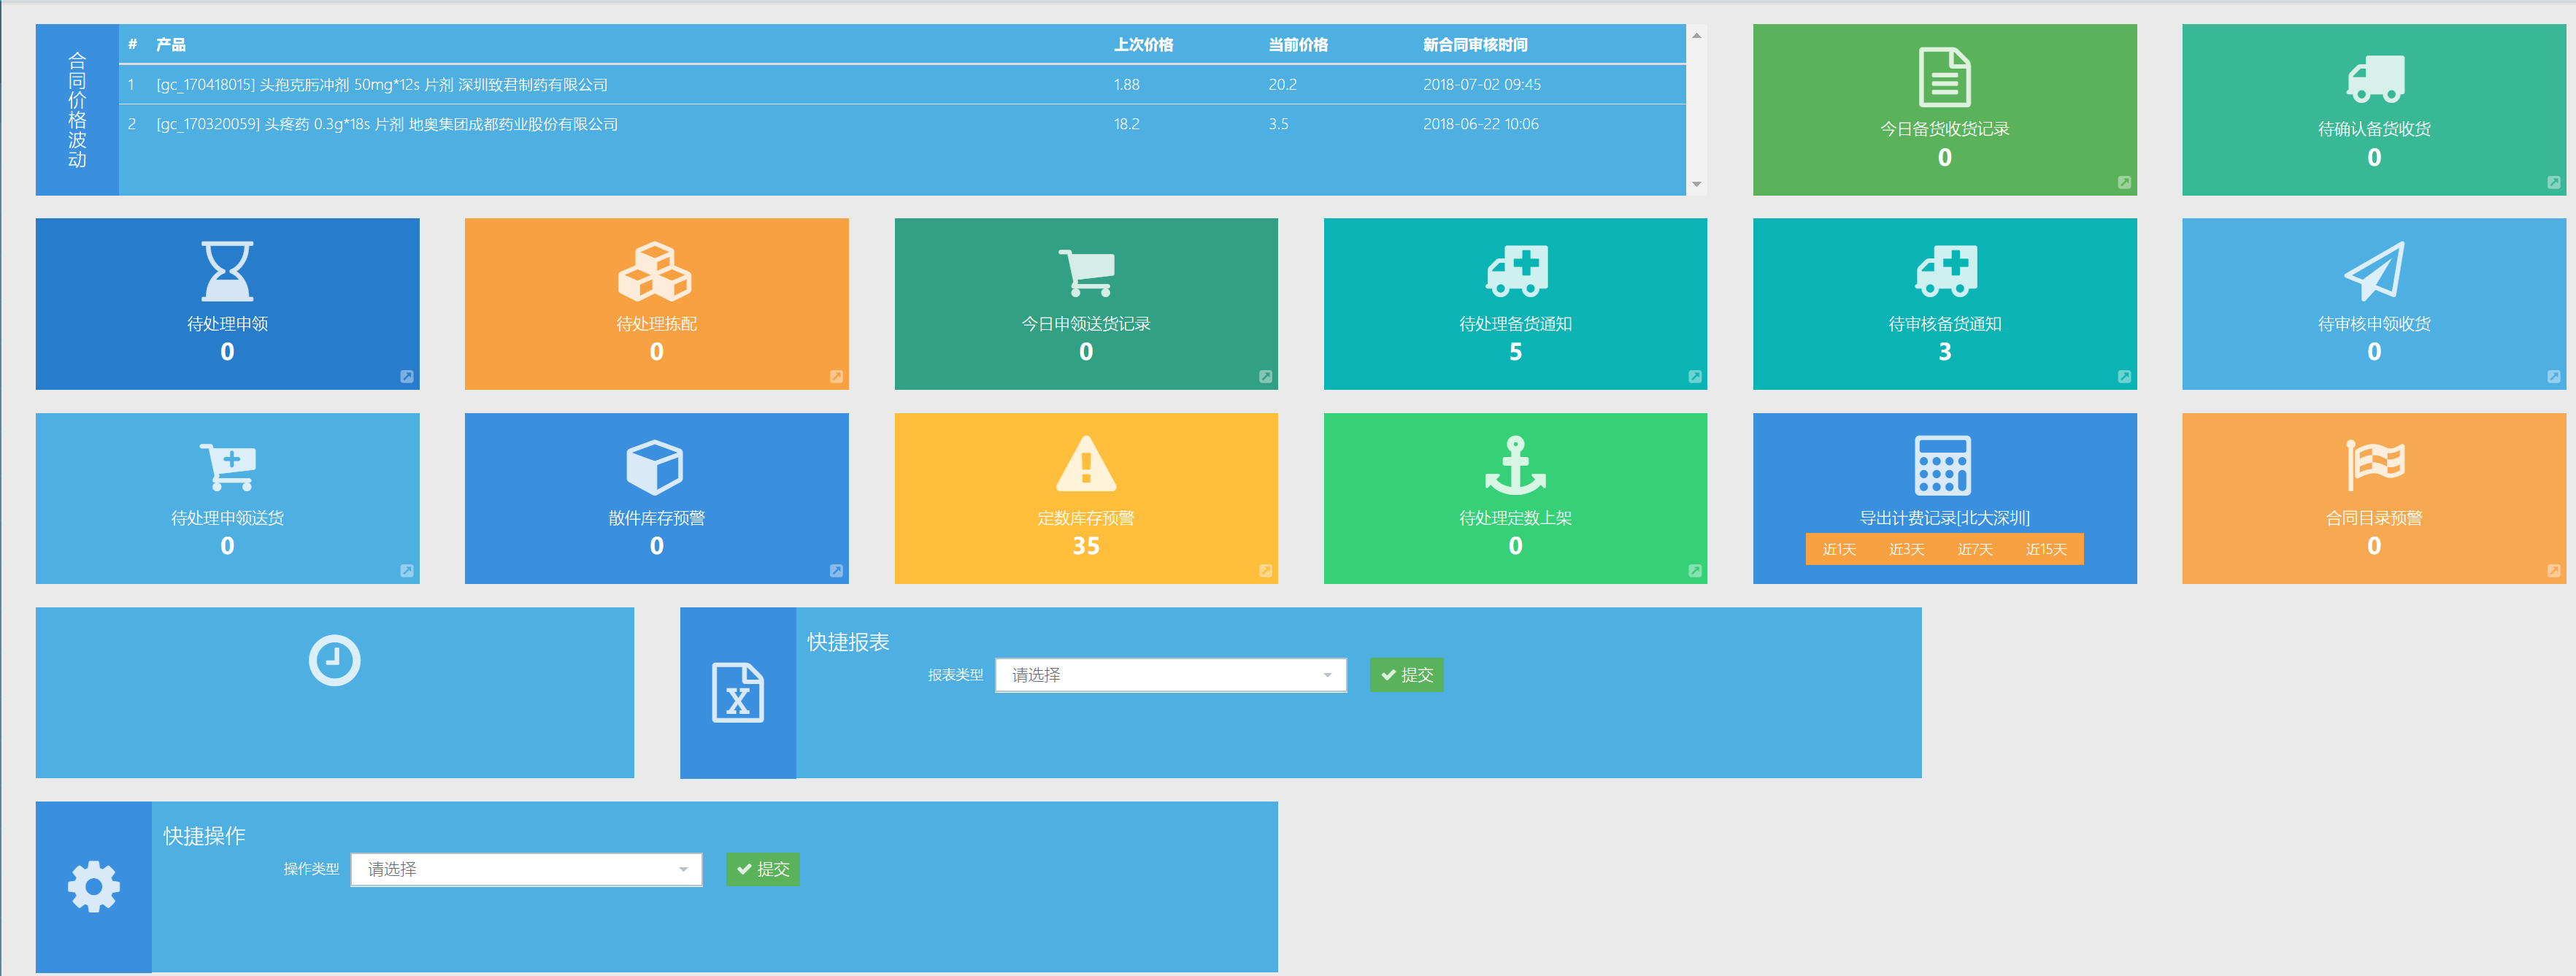Click the 今日备货收货记录 document icon
2576x976 pixels.
pos(1945,76)
